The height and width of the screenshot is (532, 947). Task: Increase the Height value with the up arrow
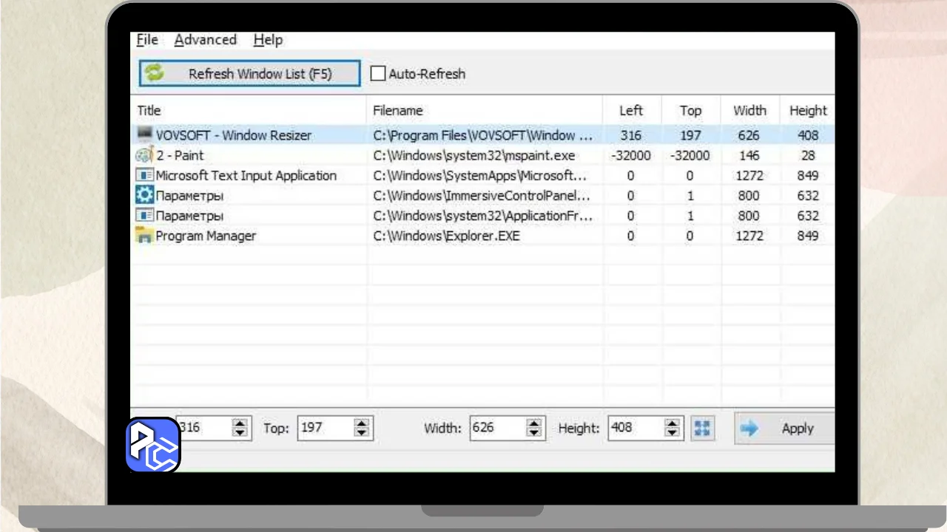pyautogui.click(x=672, y=423)
